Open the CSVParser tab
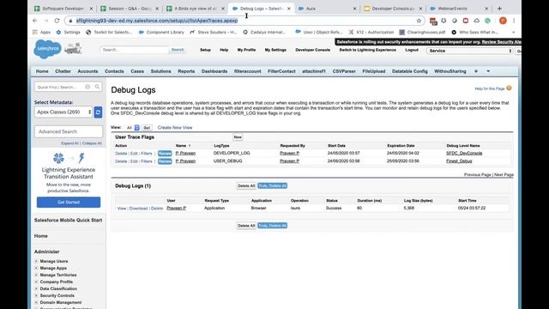This screenshot has width=549, height=309. (344, 71)
